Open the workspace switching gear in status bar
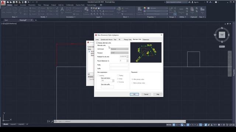This screenshot has width=236, height=132. coord(219,125)
